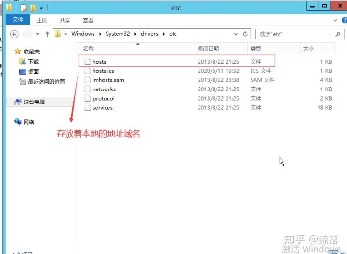
Task: Click the 网络 globe icon
Action: click(18, 122)
